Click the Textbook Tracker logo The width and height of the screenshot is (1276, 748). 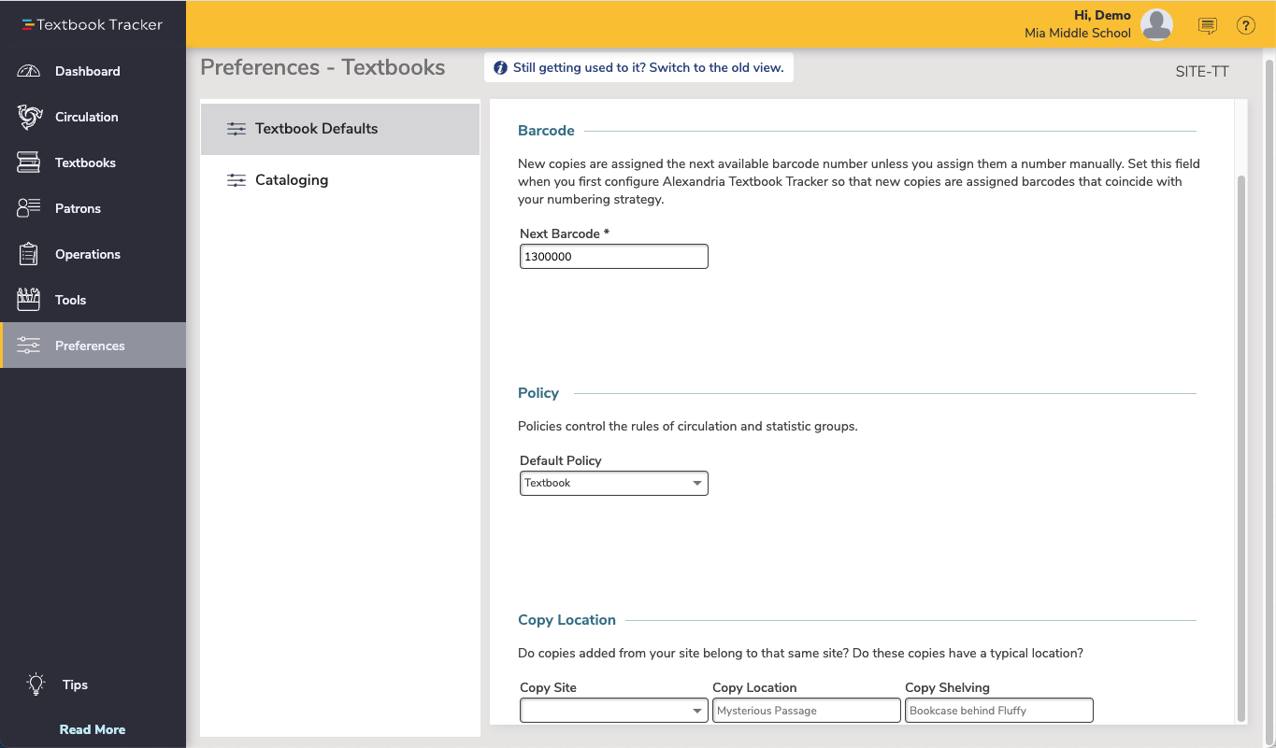93,25
